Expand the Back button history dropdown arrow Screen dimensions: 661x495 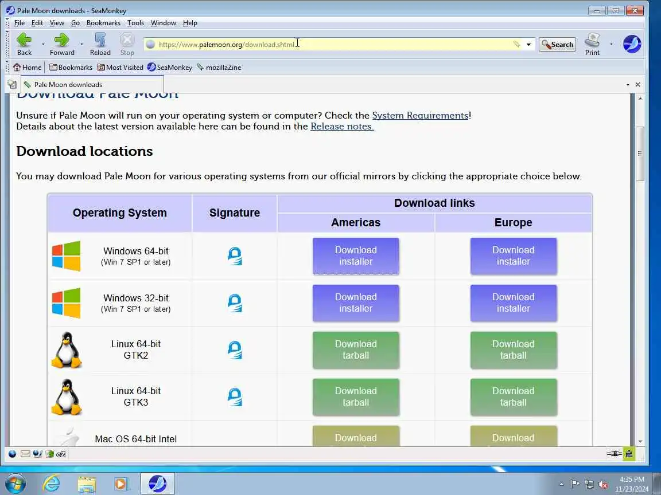(43, 44)
